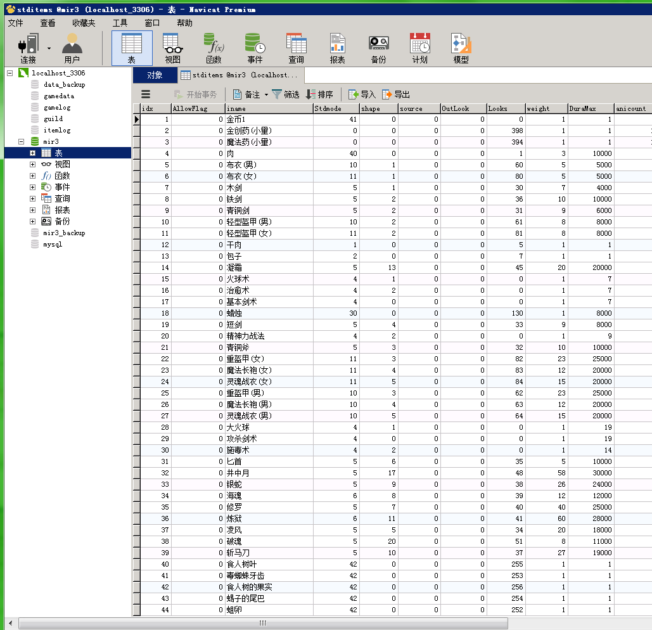Collapse the mir3 database tree node
The height and width of the screenshot is (630, 652).
21,141
